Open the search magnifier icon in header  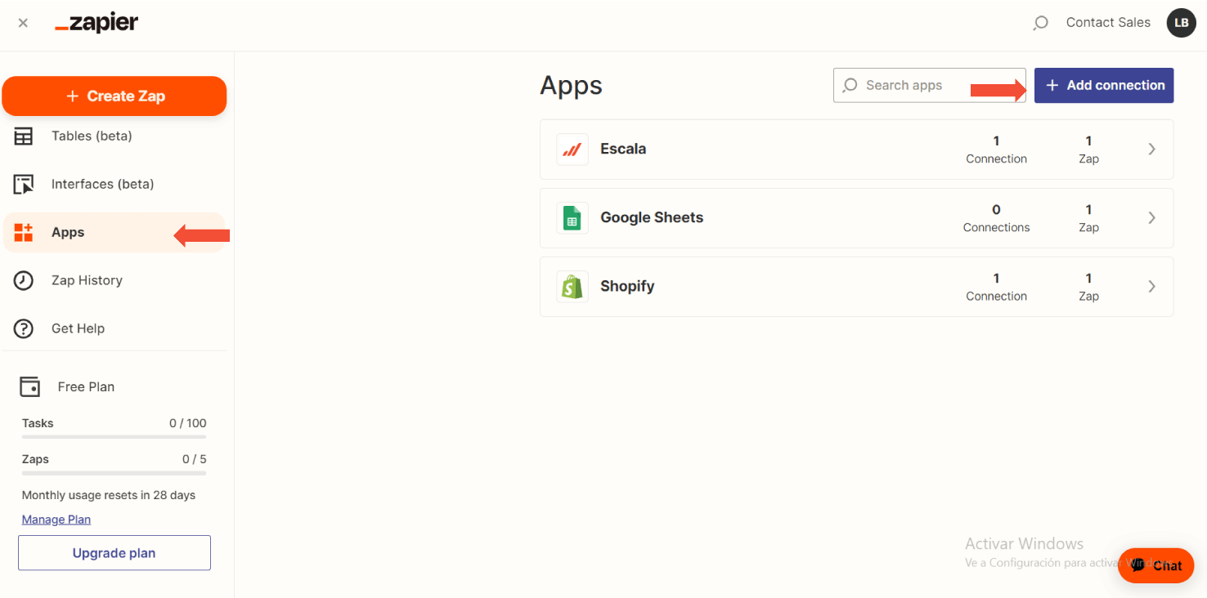point(1040,23)
